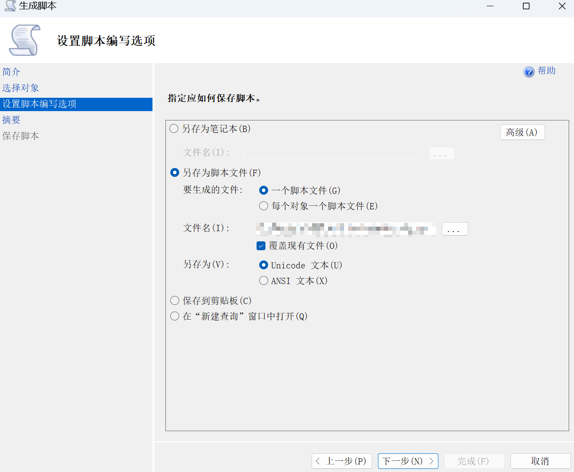The height and width of the screenshot is (472, 574).
Task: Go to 下一步 next step
Action: click(x=408, y=461)
